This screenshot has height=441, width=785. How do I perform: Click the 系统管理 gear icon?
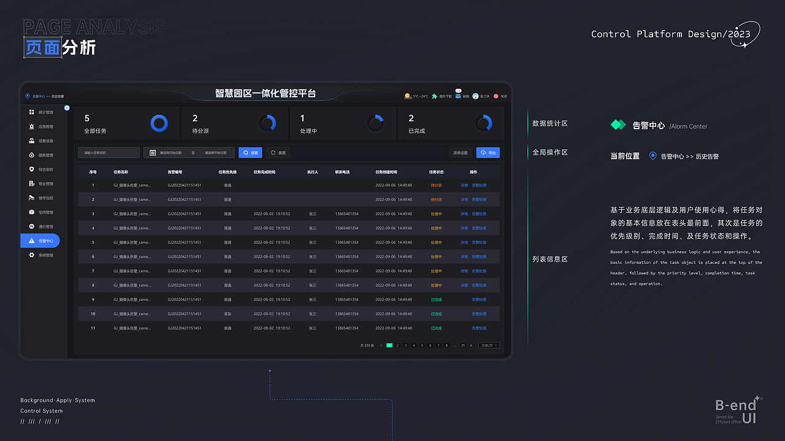click(x=32, y=255)
